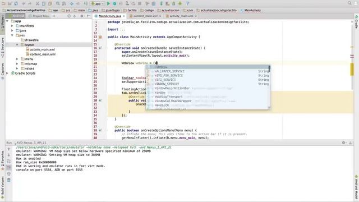Click the Open folder toolbar icon

(3, 3)
